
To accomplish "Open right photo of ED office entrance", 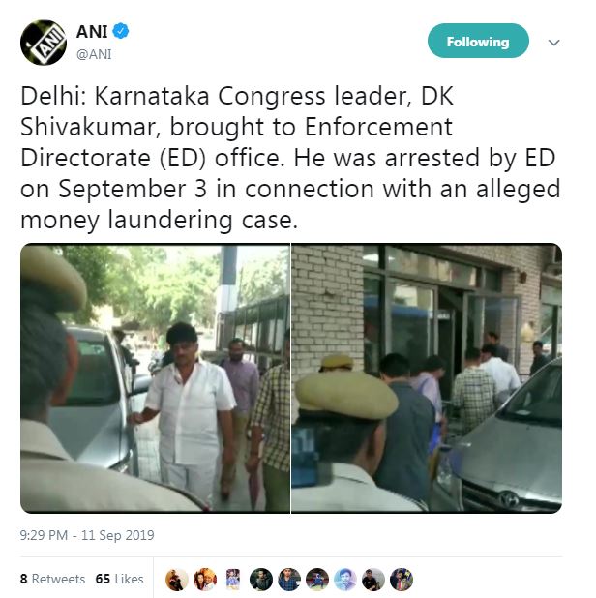I will 427,378.
